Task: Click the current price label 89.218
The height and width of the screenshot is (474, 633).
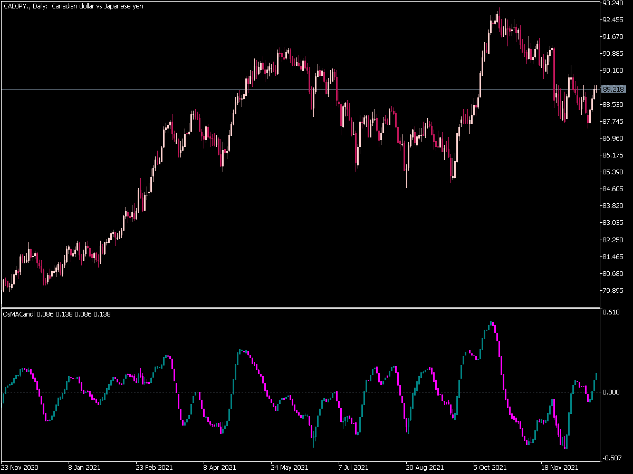Action: tap(613, 90)
